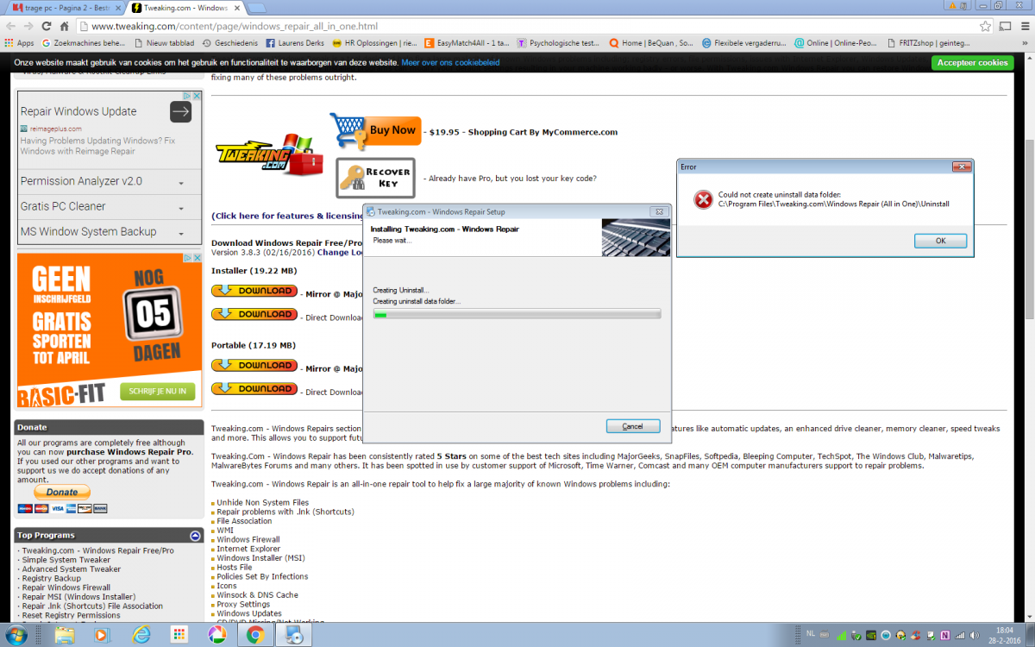The width and height of the screenshot is (1035, 647).
Task: Open the 'Home | BeQuan' bookmark
Action: 651,42
